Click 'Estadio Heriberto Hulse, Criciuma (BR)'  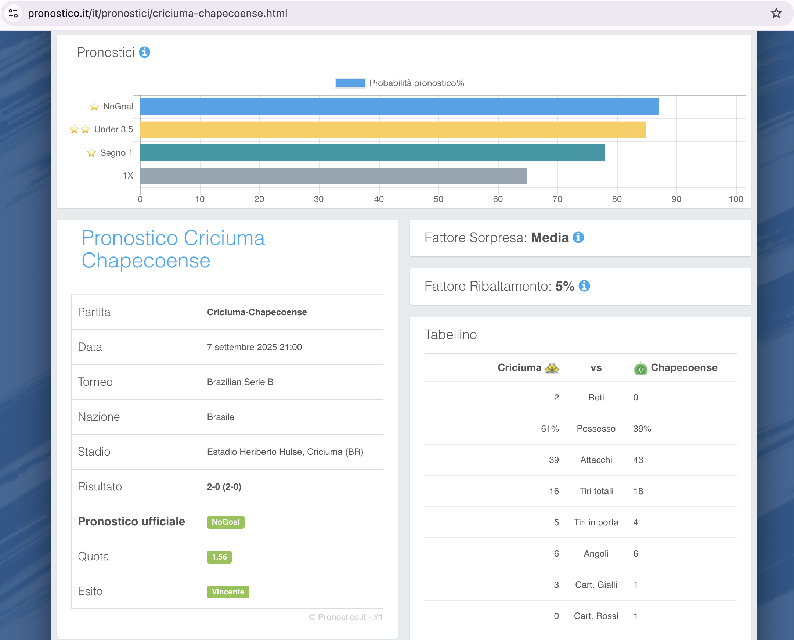pyautogui.click(x=285, y=452)
